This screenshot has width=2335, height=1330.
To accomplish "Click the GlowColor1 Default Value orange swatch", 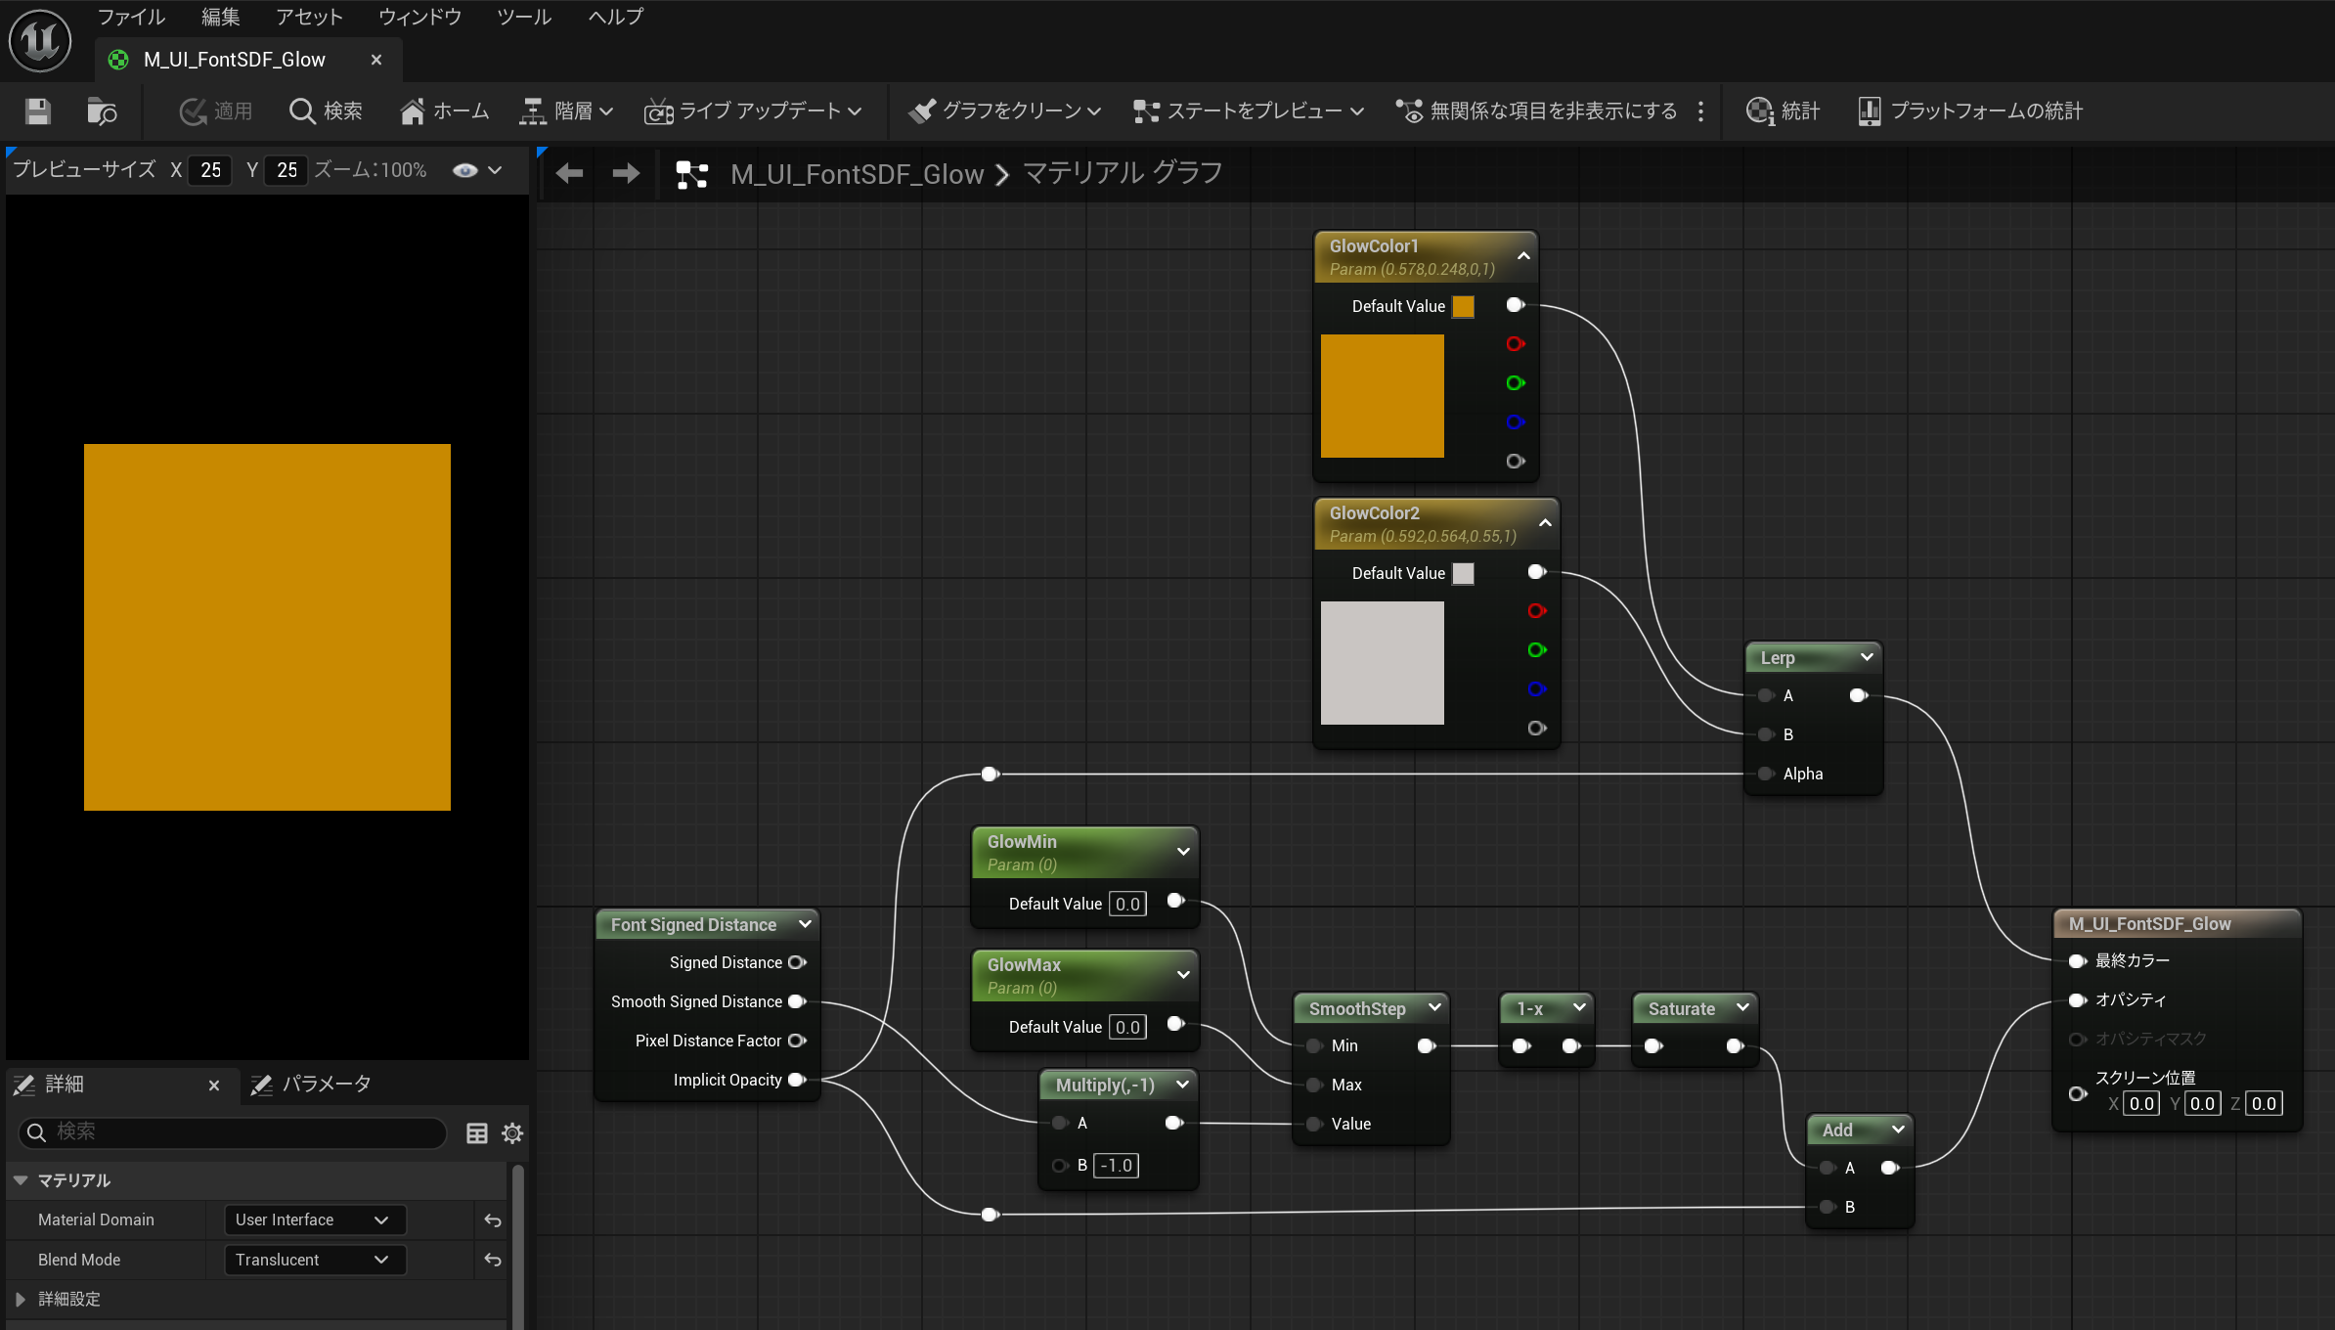I will click(1463, 306).
